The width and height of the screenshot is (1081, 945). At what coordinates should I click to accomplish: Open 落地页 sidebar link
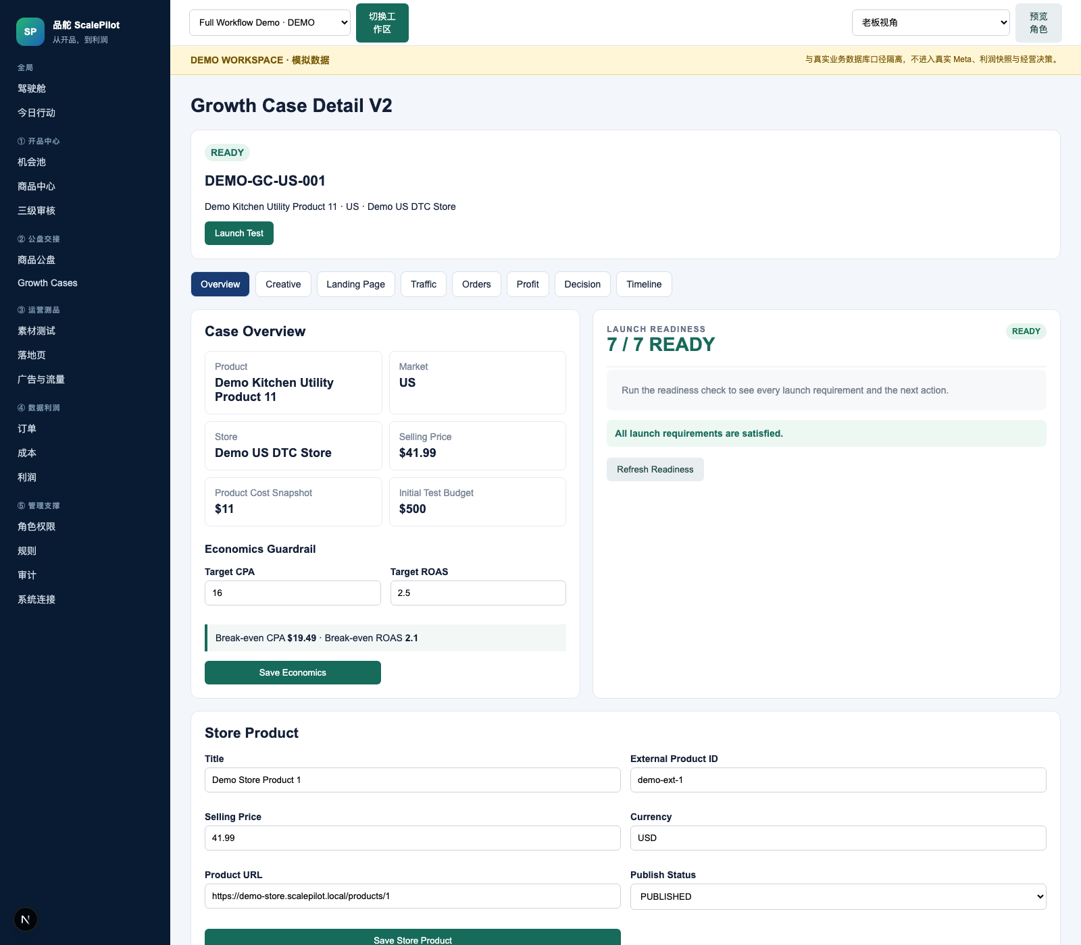coord(32,355)
